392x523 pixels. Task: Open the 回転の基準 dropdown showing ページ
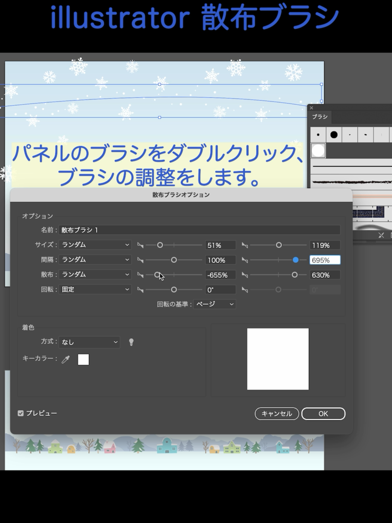pos(215,304)
